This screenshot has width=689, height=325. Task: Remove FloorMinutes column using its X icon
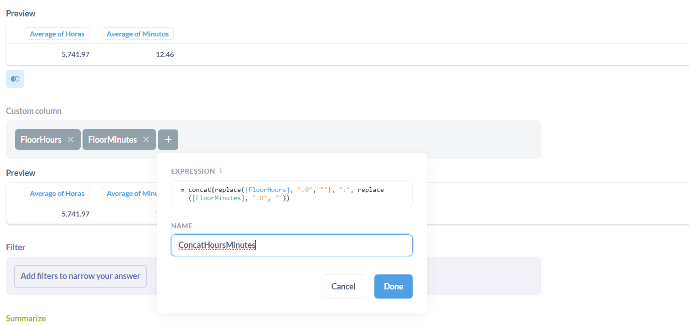coord(145,139)
